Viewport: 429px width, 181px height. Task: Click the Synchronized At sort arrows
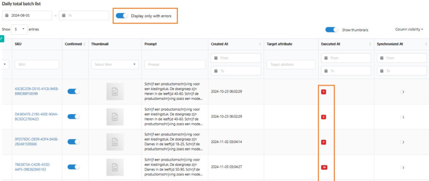(x=426, y=44)
